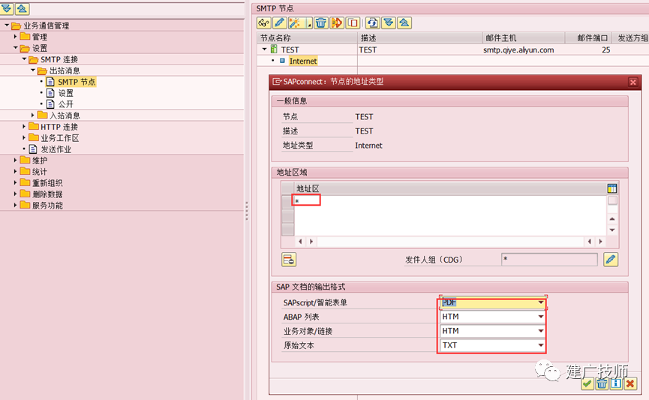
Task: Click the 节点名称 column header
Action: pyautogui.click(x=307, y=38)
